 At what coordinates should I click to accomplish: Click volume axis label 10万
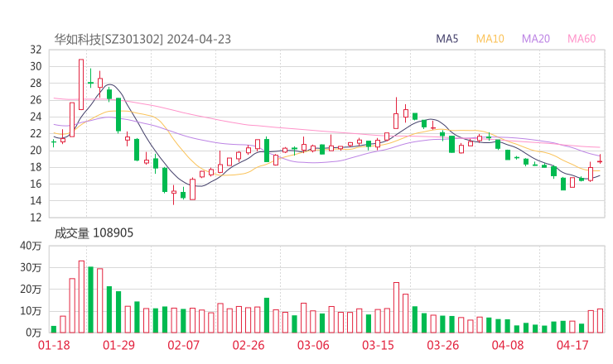31,311
